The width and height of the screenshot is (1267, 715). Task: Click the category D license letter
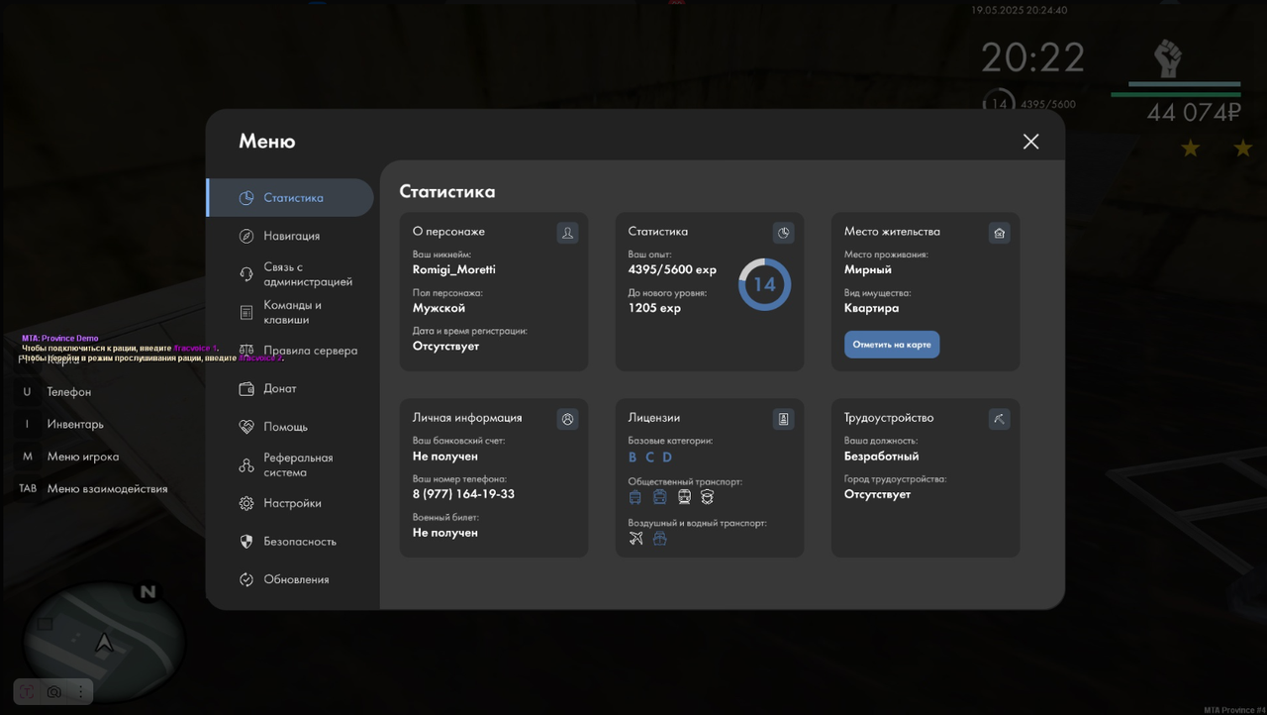tap(667, 457)
